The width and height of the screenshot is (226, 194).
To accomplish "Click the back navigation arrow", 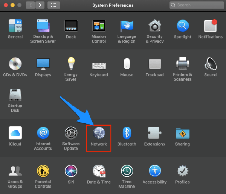I will [x=31, y=5].
